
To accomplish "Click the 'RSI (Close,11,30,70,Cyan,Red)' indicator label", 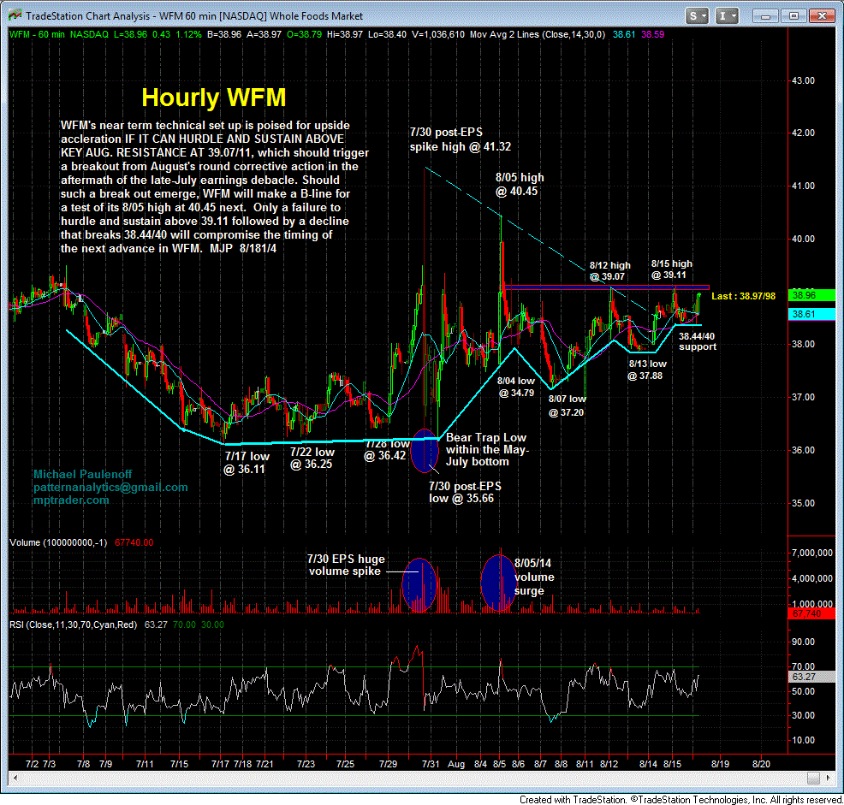I will coord(74,624).
